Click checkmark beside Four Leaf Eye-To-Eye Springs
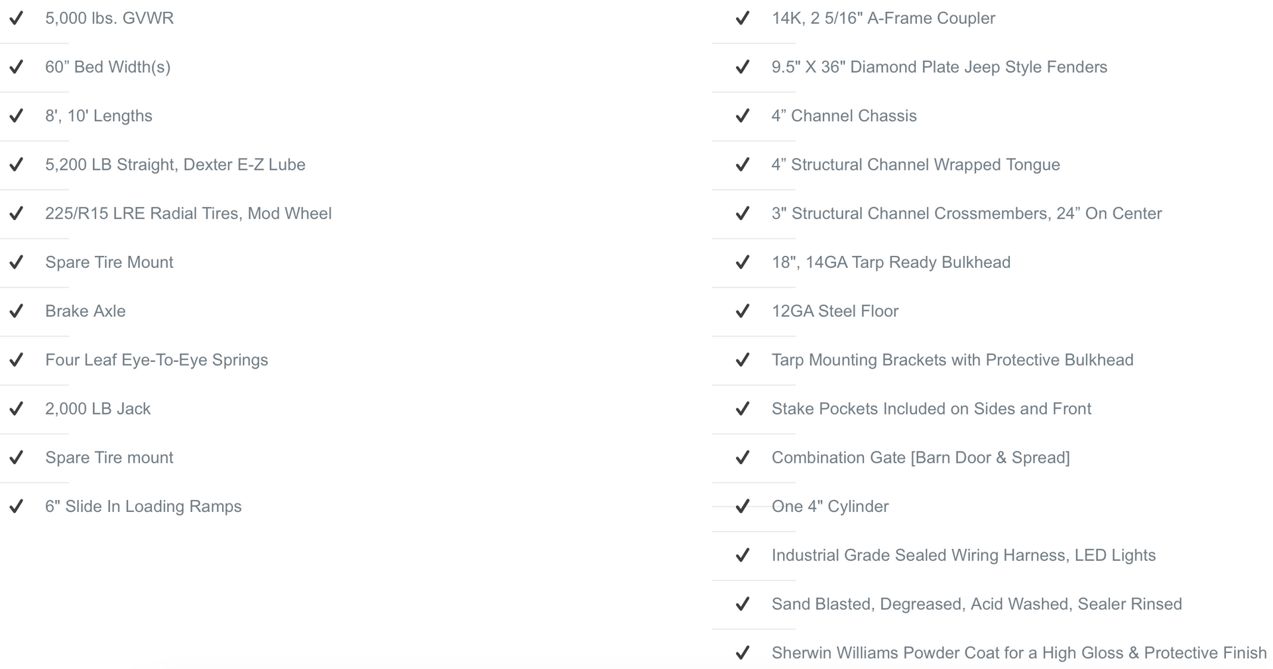Viewport: 1273px width, 669px height. pos(17,360)
